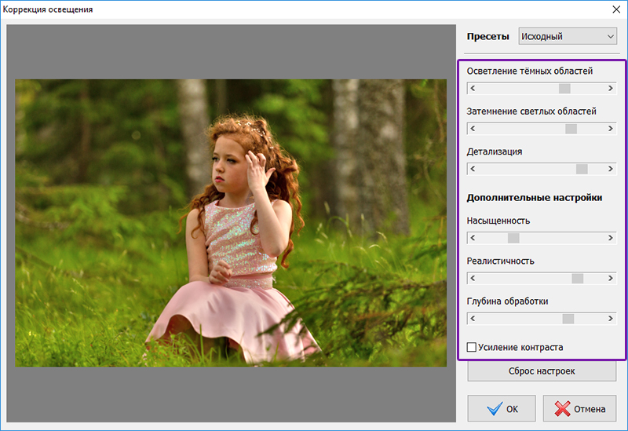628x431 pixels.
Task: Click the Дополнительные настройки heading
Action: (x=535, y=198)
